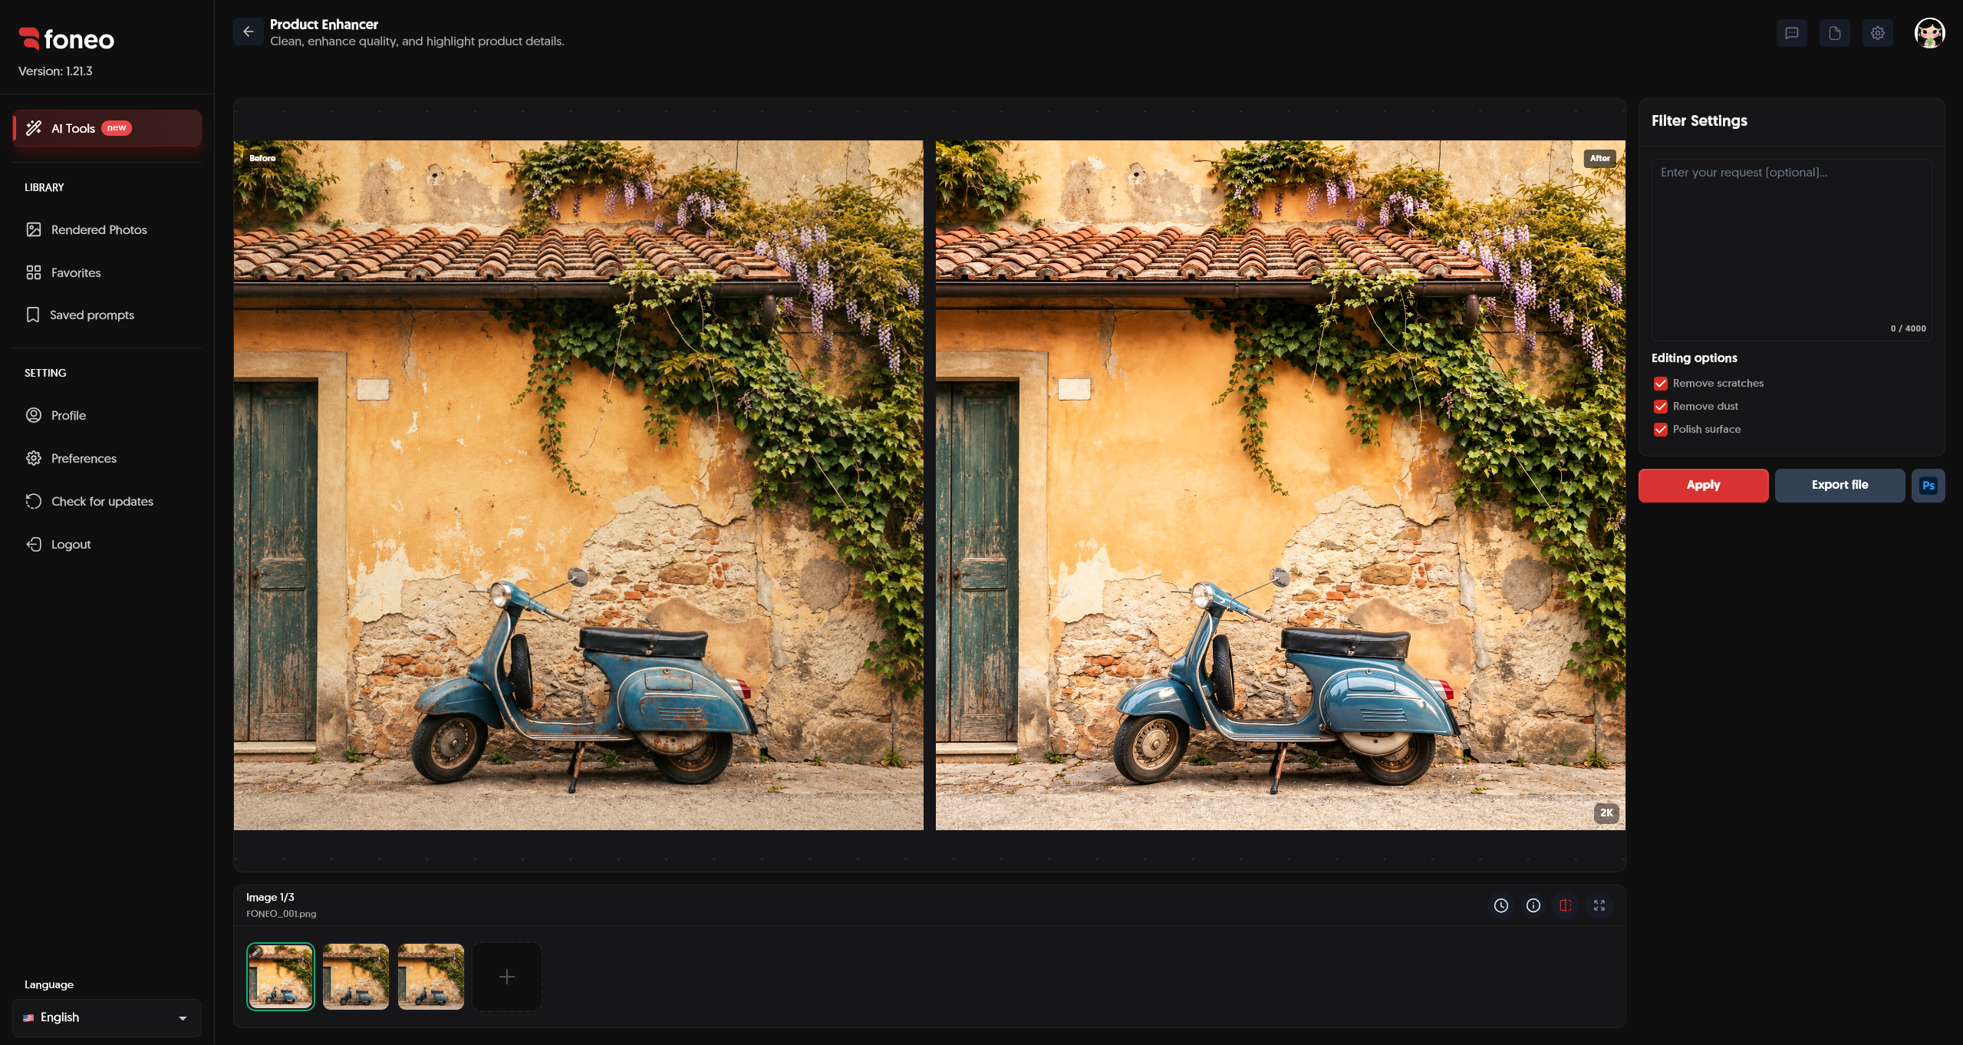Click the Favorites grid icon
Image resolution: width=1963 pixels, height=1045 pixels.
[34, 272]
